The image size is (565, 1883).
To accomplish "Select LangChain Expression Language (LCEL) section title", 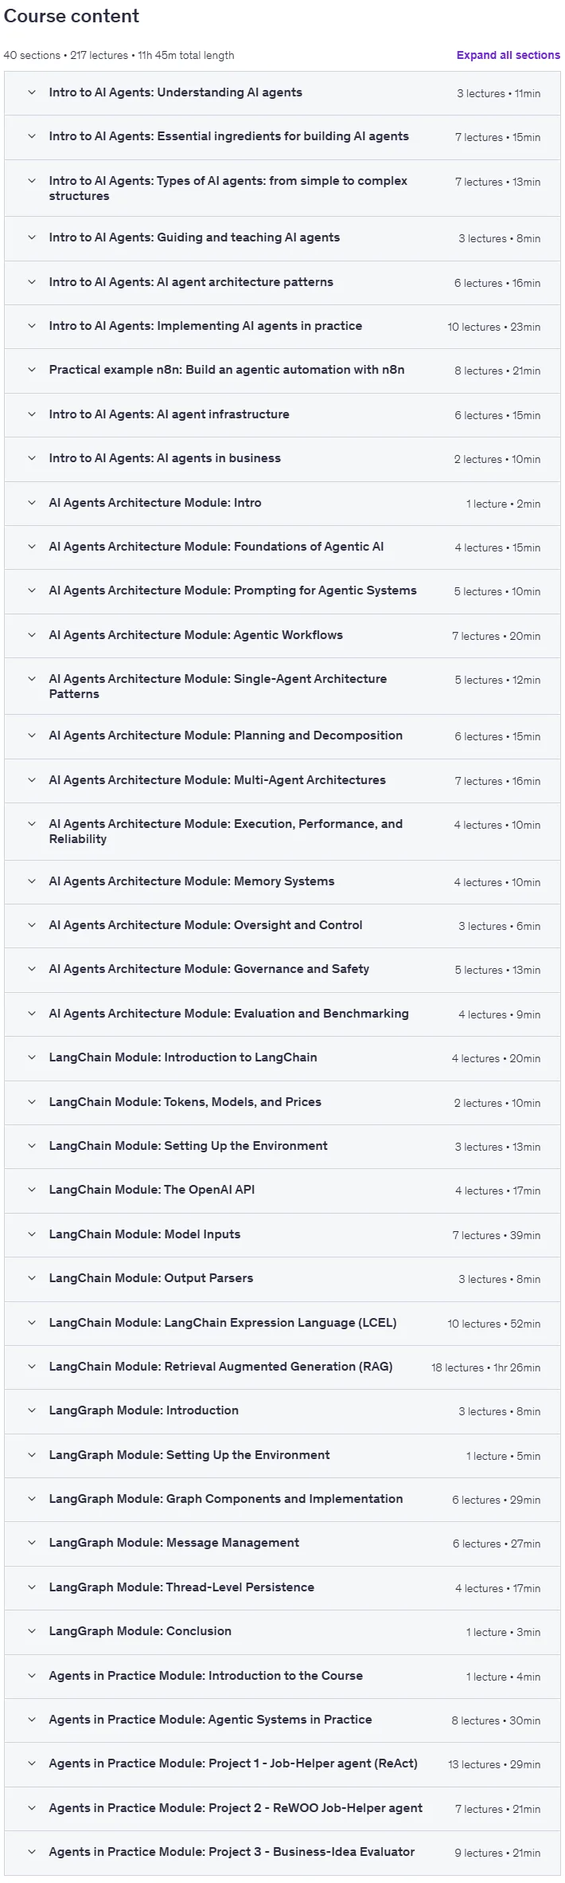I will pos(223,1323).
